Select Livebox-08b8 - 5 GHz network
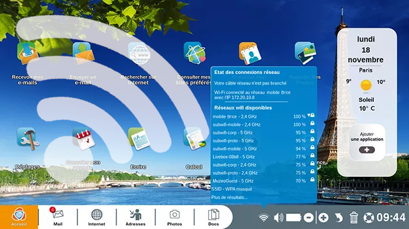The image size is (409, 229). (264, 157)
